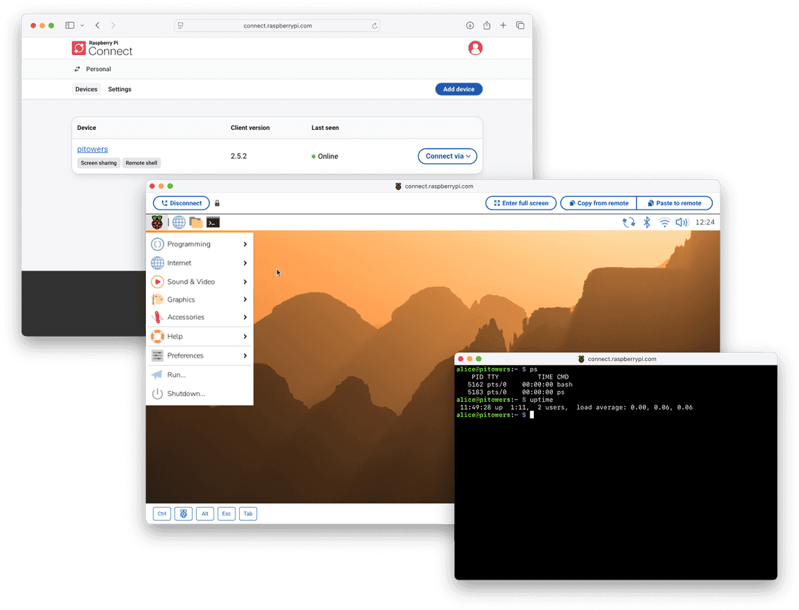This screenshot has height=610, width=799.
Task: Open the Connect via dropdown
Action: pyautogui.click(x=447, y=156)
